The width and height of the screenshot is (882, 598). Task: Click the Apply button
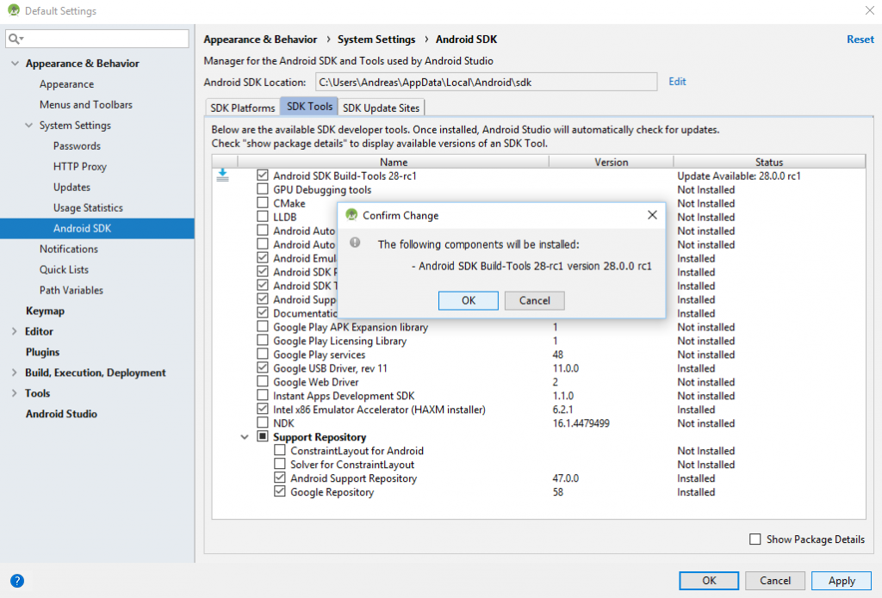(x=842, y=581)
